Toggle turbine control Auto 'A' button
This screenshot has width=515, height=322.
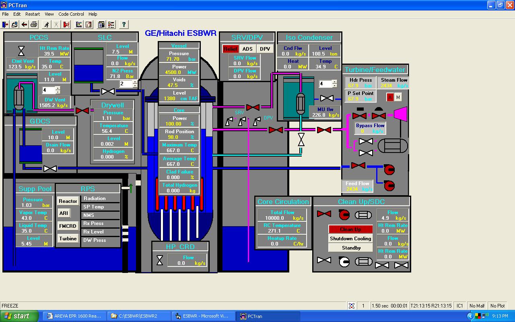[x=390, y=97]
